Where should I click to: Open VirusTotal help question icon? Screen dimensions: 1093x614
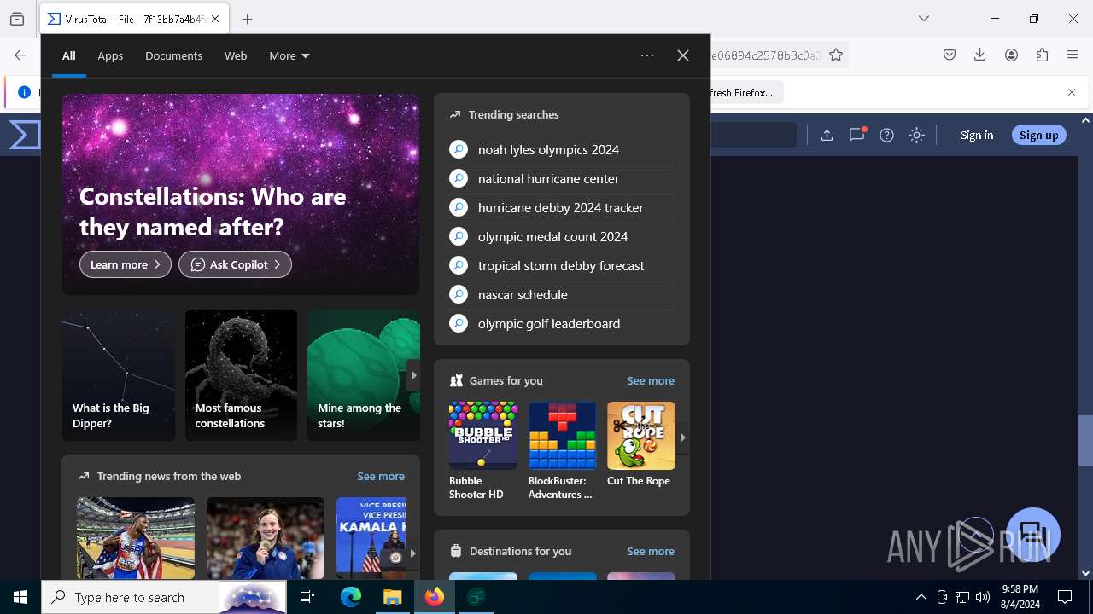click(x=887, y=135)
